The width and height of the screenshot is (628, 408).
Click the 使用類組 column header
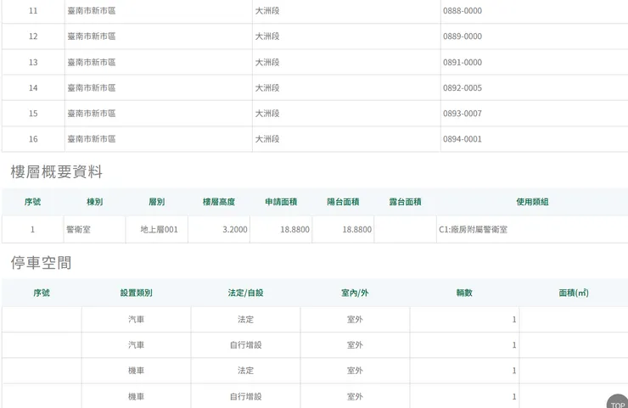pos(532,202)
